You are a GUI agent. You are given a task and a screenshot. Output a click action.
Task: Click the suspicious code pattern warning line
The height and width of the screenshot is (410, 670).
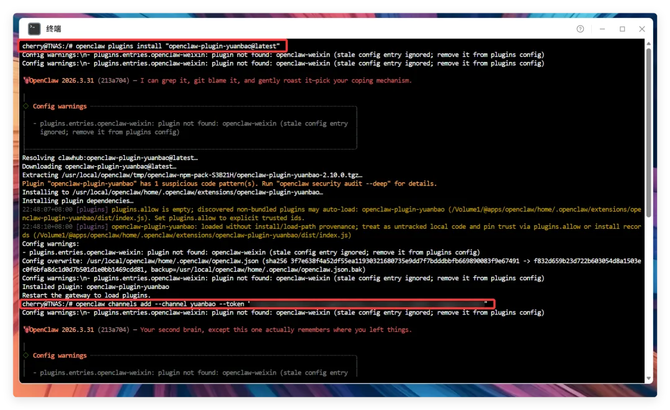pyautogui.click(x=230, y=183)
